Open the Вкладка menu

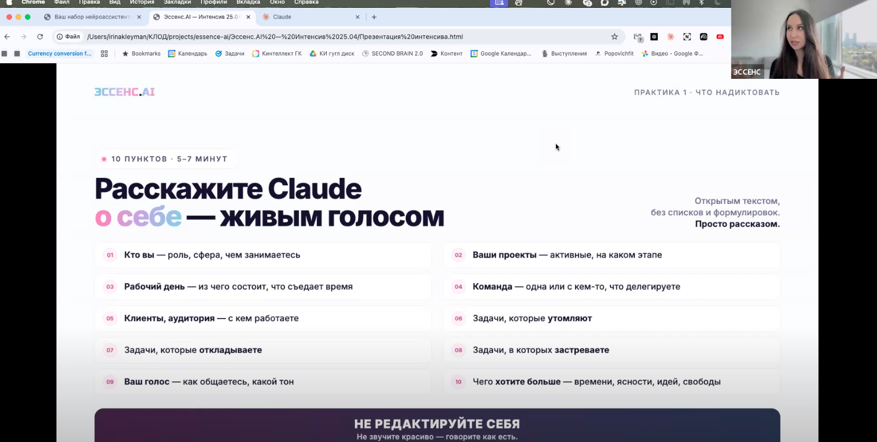(x=248, y=2)
